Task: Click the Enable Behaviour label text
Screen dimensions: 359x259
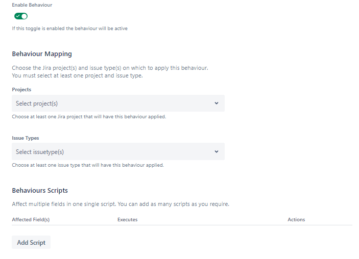Action: (32, 5)
